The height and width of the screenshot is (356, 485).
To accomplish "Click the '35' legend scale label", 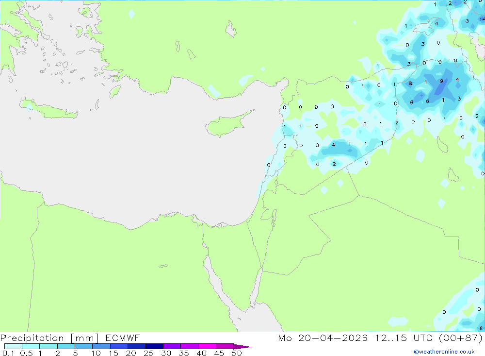I will click(184, 353).
